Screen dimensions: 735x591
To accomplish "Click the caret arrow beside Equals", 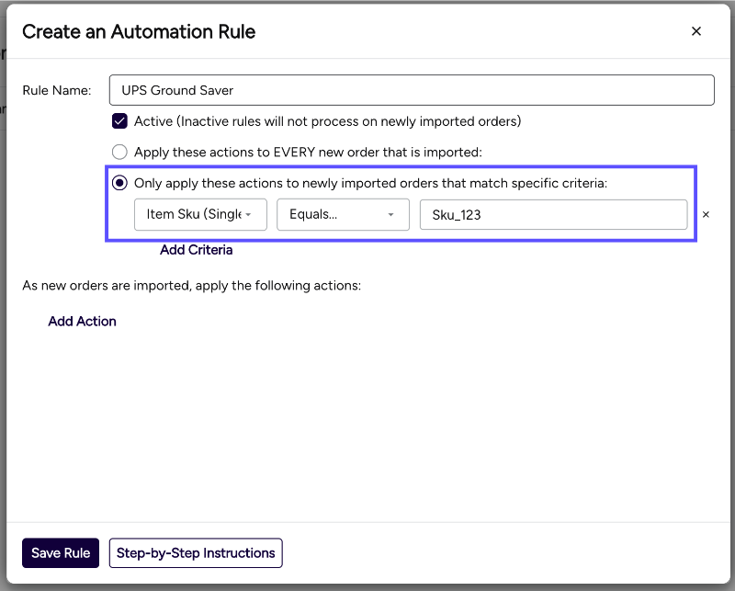I will pyautogui.click(x=391, y=215).
